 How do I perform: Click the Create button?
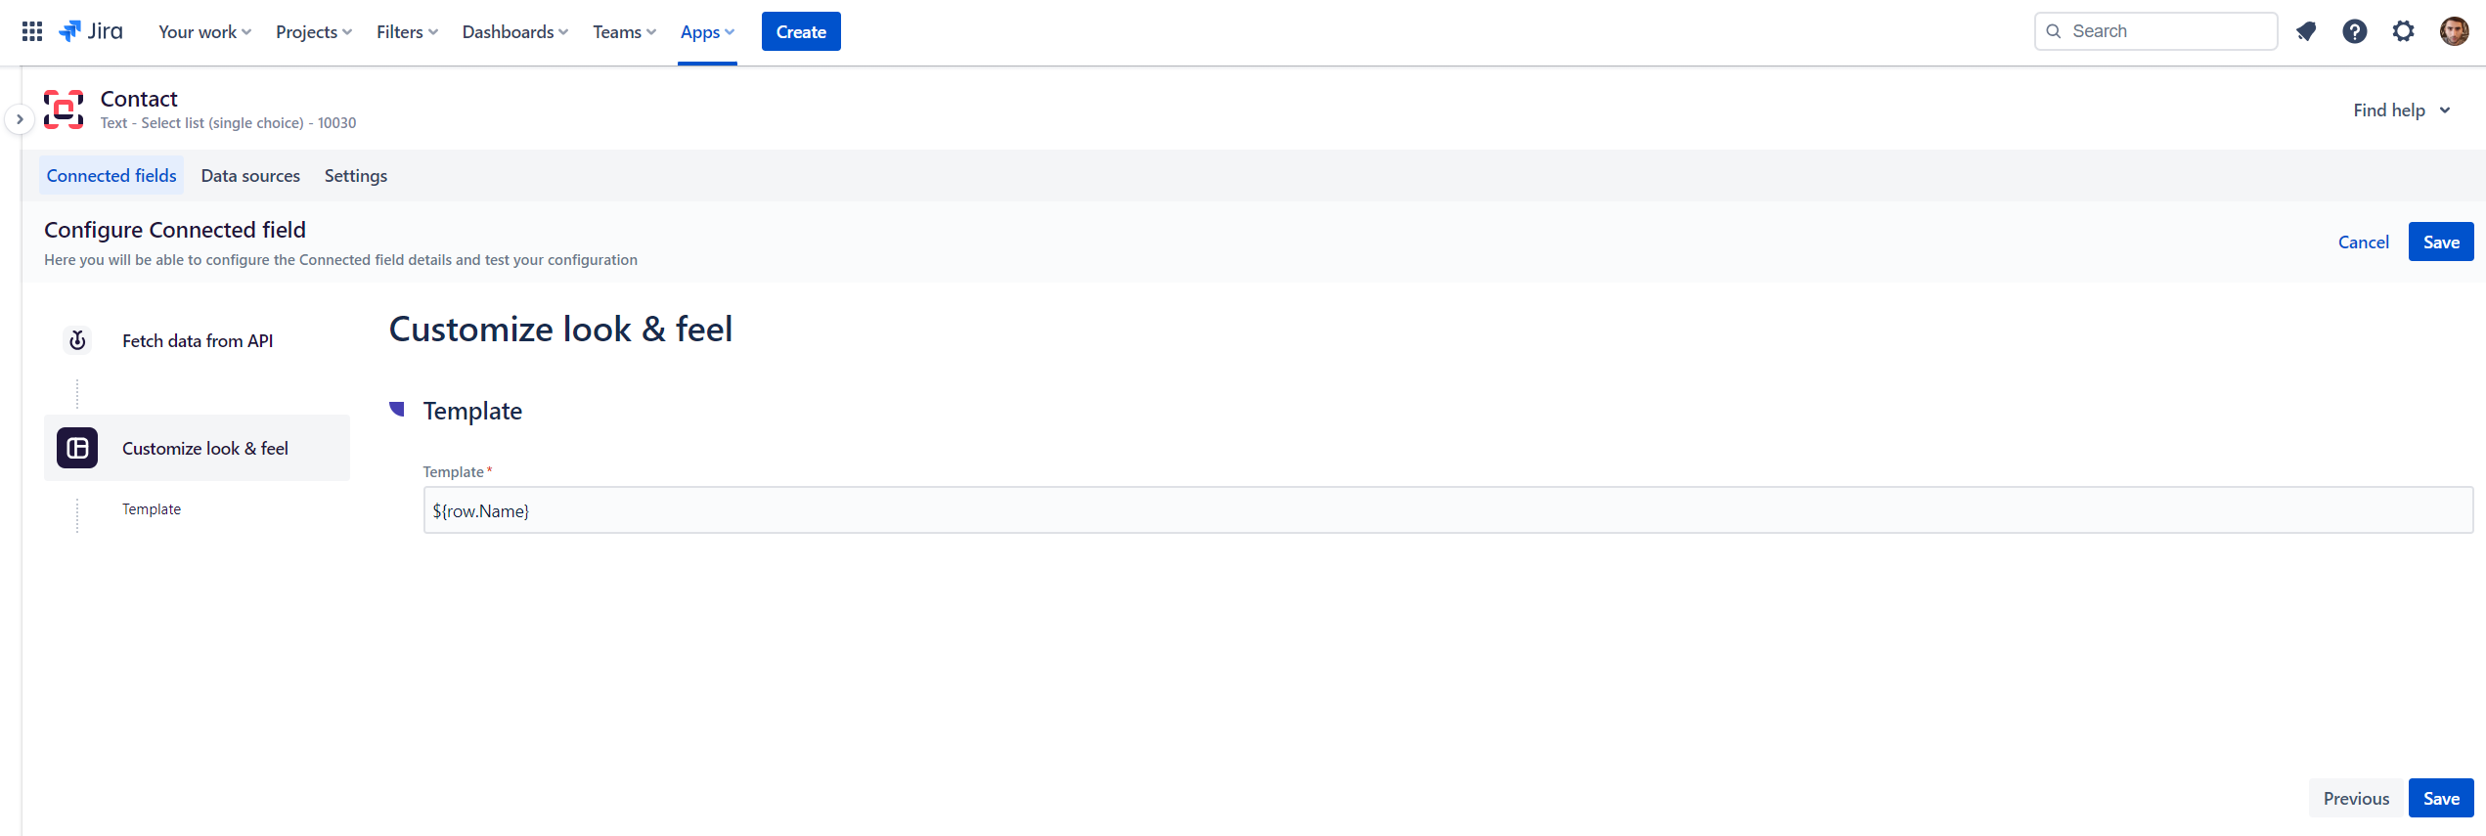pyautogui.click(x=801, y=32)
